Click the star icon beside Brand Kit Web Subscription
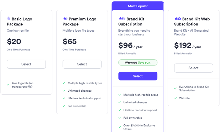220x132 pixels. coord(178,18)
